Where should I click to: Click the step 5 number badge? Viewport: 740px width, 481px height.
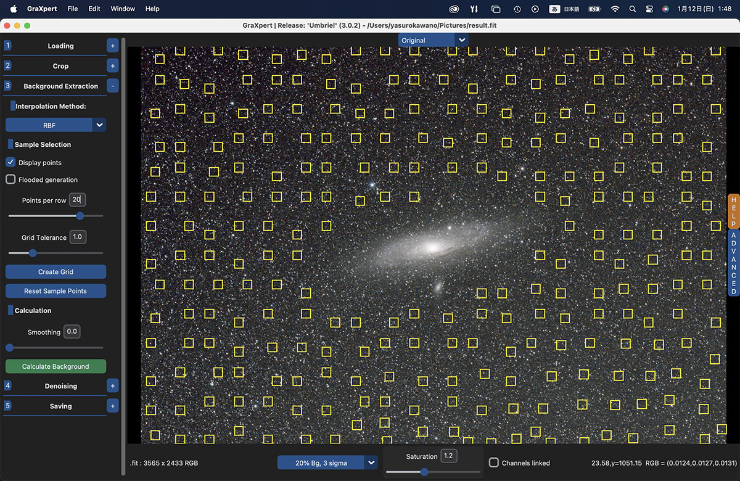(7, 406)
